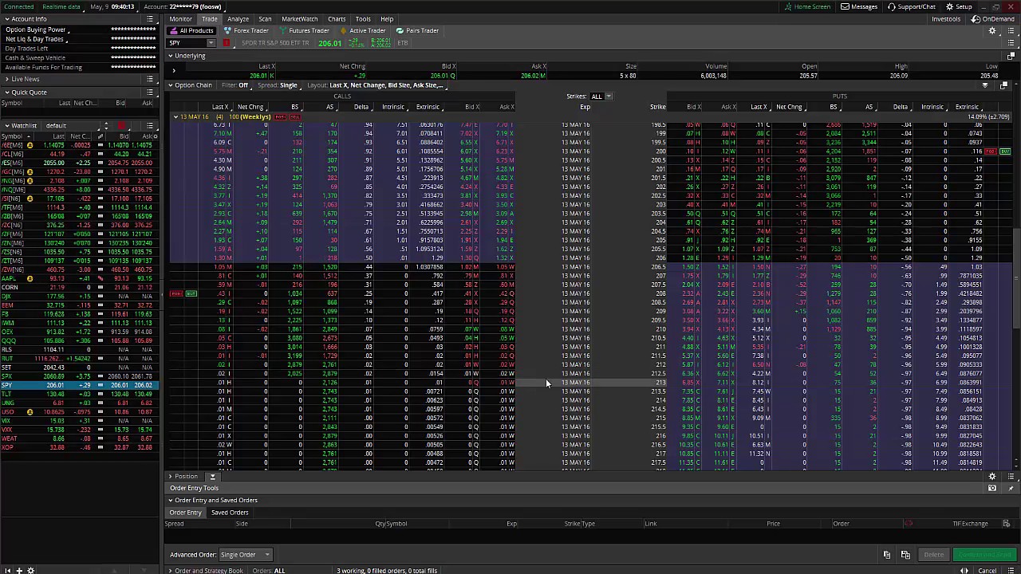Open Futures Trader
1021x574 pixels.
coord(304,30)
